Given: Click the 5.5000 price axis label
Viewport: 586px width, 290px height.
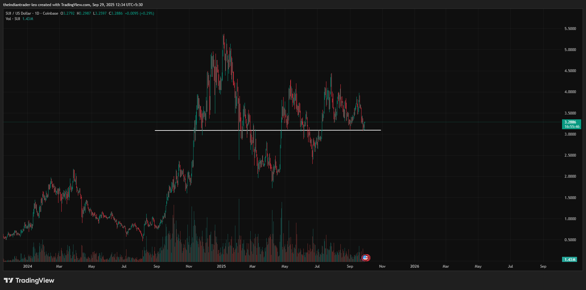Looking at the screenshot, I should (570, 29).
